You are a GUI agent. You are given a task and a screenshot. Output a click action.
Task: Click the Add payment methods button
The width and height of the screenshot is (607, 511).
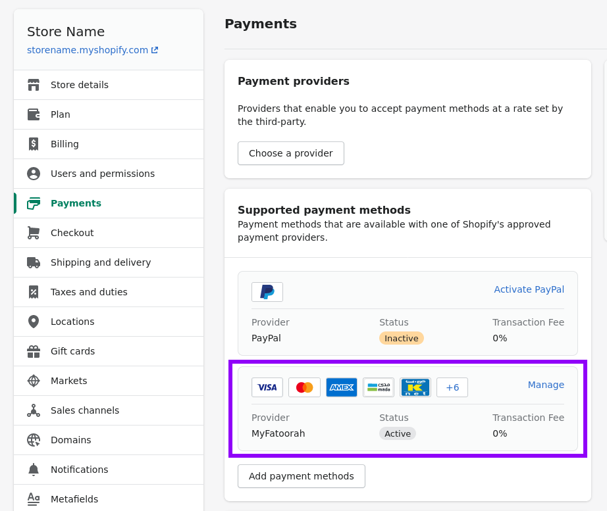point(302,476)
